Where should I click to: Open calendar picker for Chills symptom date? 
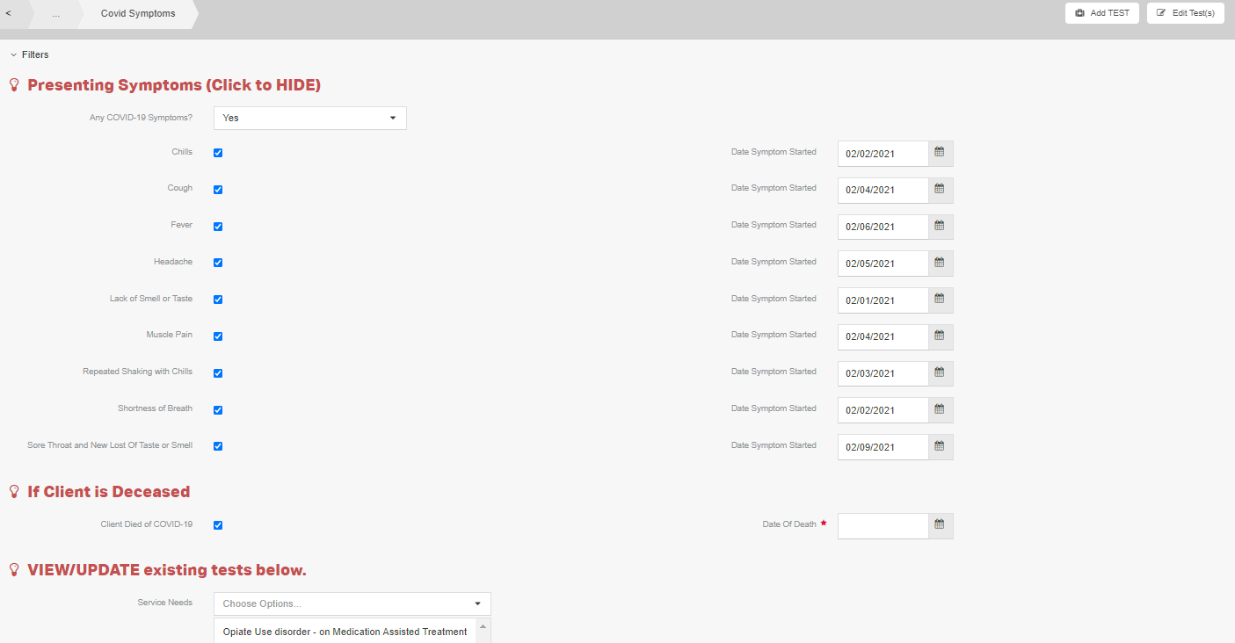coord(940,153)
